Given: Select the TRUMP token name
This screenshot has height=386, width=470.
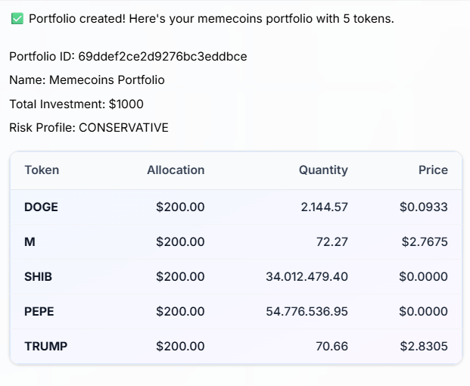Looking at the screenshot, I should click(x=46, y=346).
